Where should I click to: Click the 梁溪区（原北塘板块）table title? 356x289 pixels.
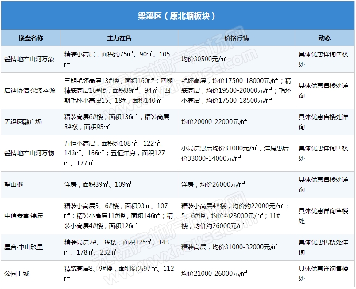coord(177,16)
